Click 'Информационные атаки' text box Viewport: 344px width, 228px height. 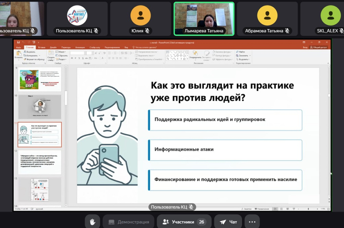tap(225, 150)
